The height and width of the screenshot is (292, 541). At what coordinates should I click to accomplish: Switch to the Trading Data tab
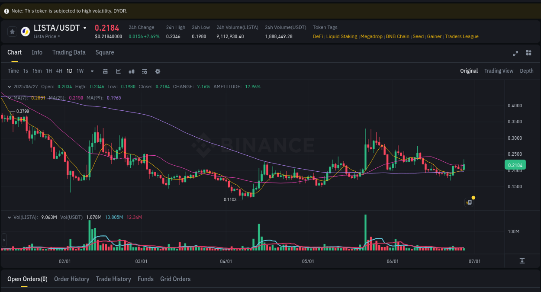69,52
